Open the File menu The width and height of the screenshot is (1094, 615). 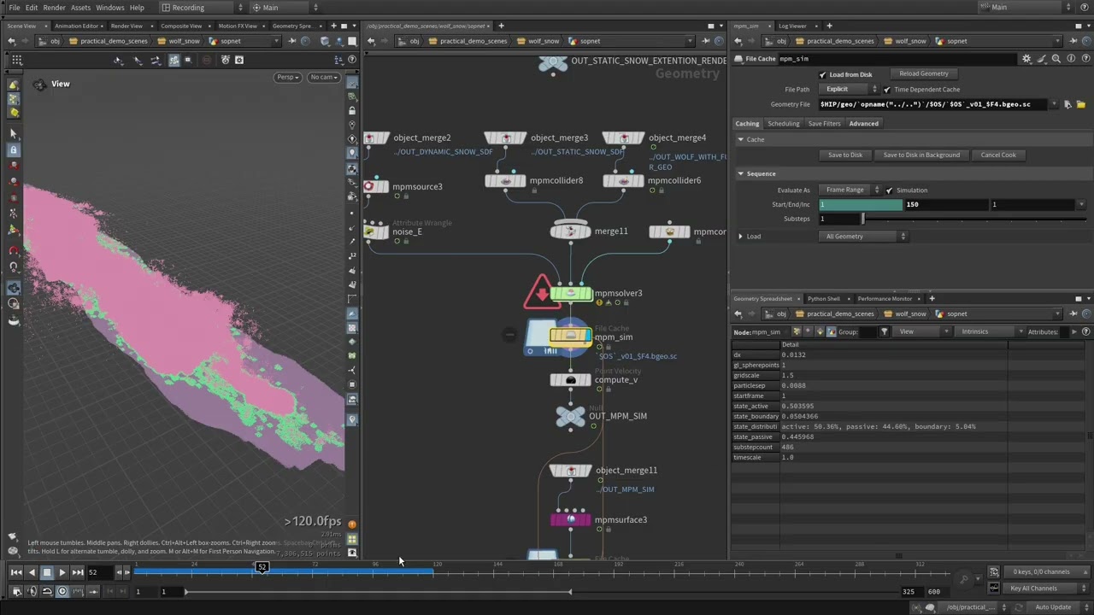click(15, 8)
